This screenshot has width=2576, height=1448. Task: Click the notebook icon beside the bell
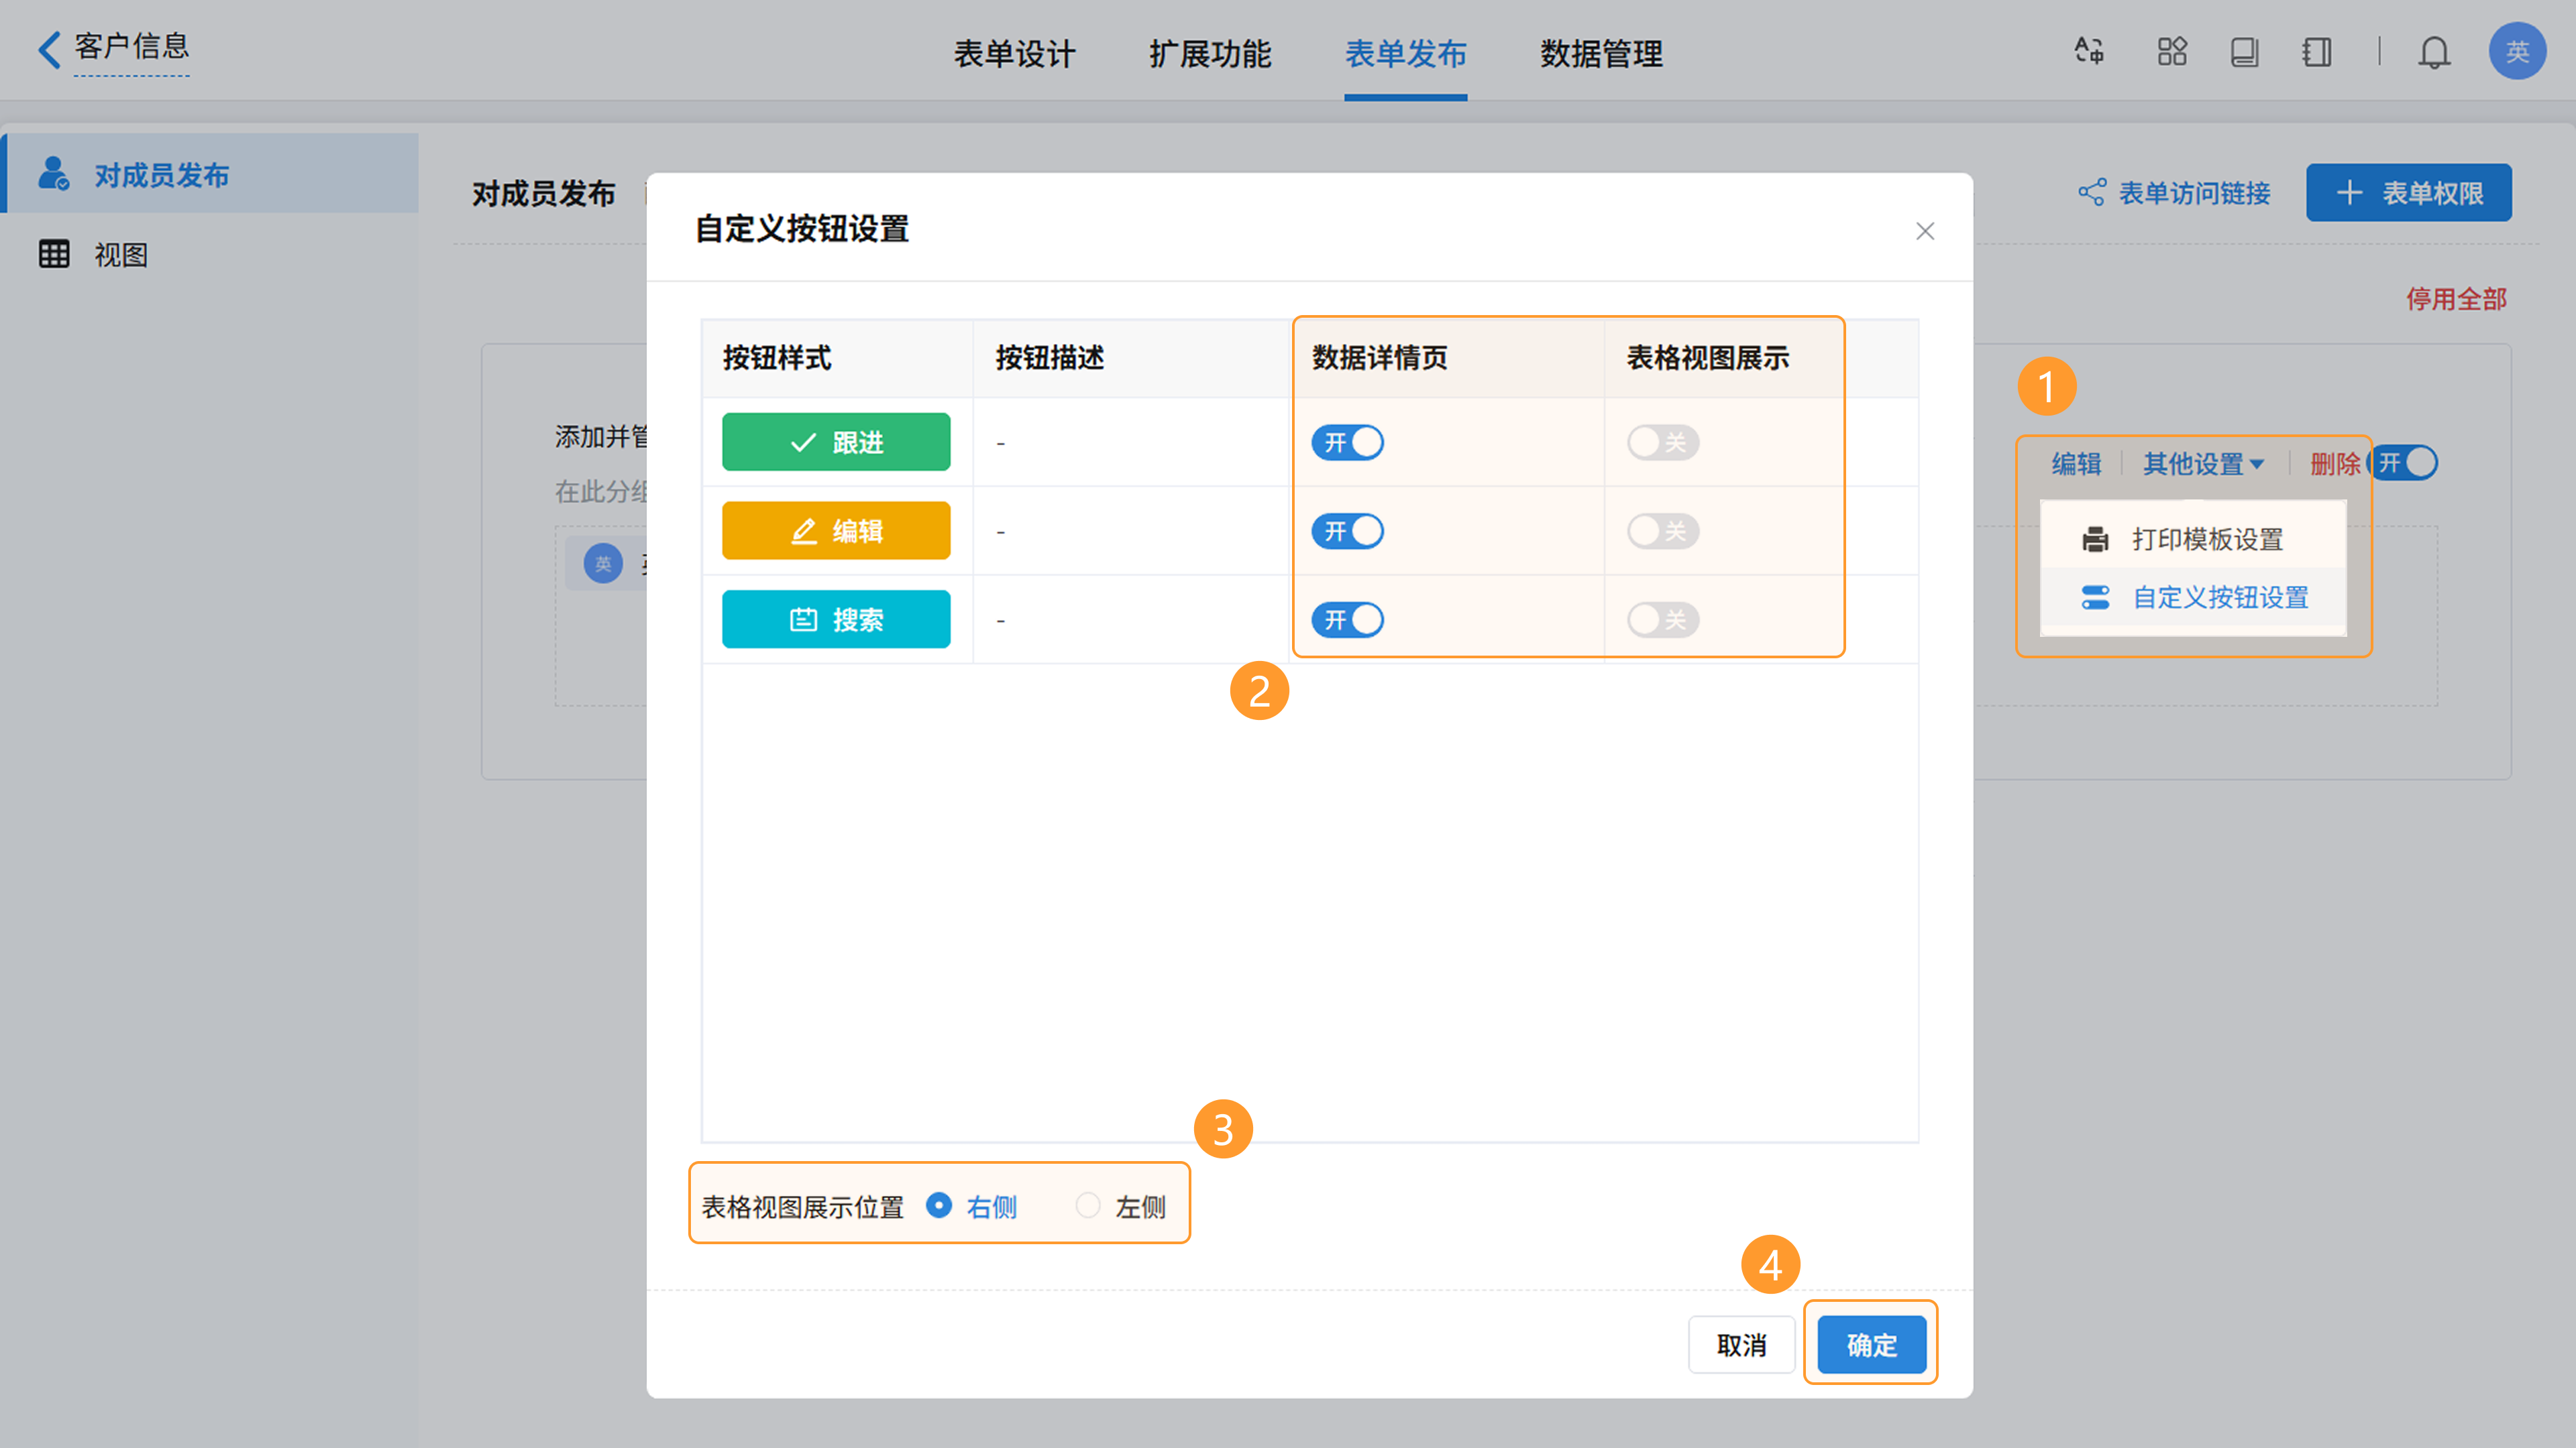(2316, 51)
